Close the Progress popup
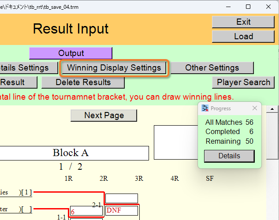The image size is (279, 220). (x=255, y=108)
